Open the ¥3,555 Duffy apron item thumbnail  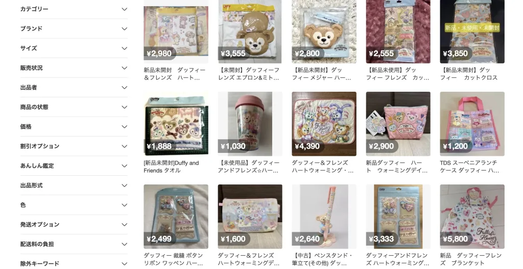(x=250, y=32)
